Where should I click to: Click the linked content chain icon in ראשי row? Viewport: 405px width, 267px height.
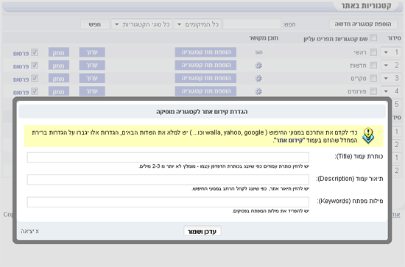pos(258,52)
